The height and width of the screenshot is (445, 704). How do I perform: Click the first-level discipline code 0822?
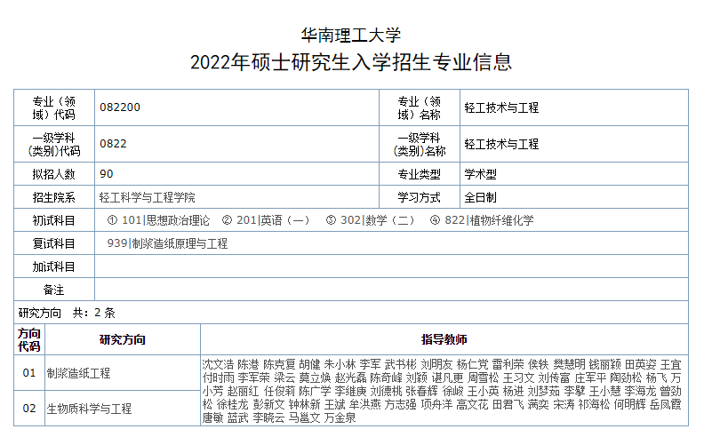point(113,144)
